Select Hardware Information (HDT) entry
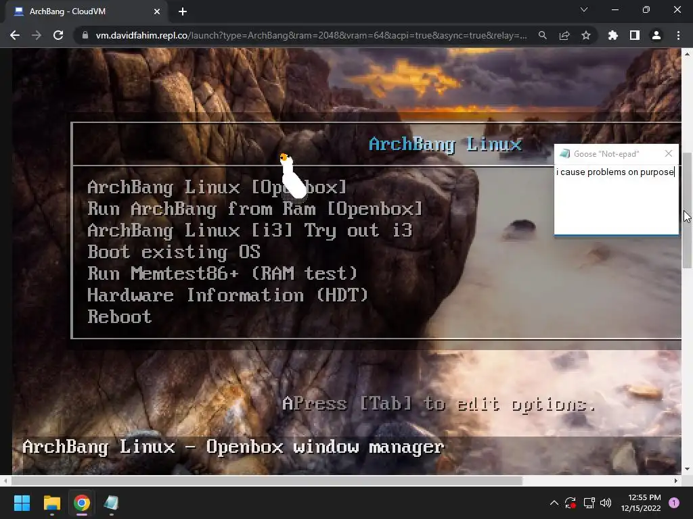This screenshot has height=519, width=693. [x=227, y=295]
